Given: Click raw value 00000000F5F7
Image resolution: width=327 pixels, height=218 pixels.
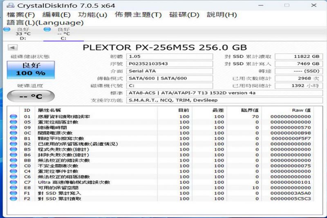Looking at the screenshot, I should click(291, 138).
